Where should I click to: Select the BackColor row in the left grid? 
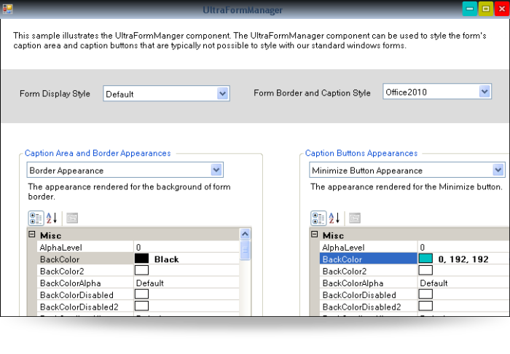click(138, 259)
